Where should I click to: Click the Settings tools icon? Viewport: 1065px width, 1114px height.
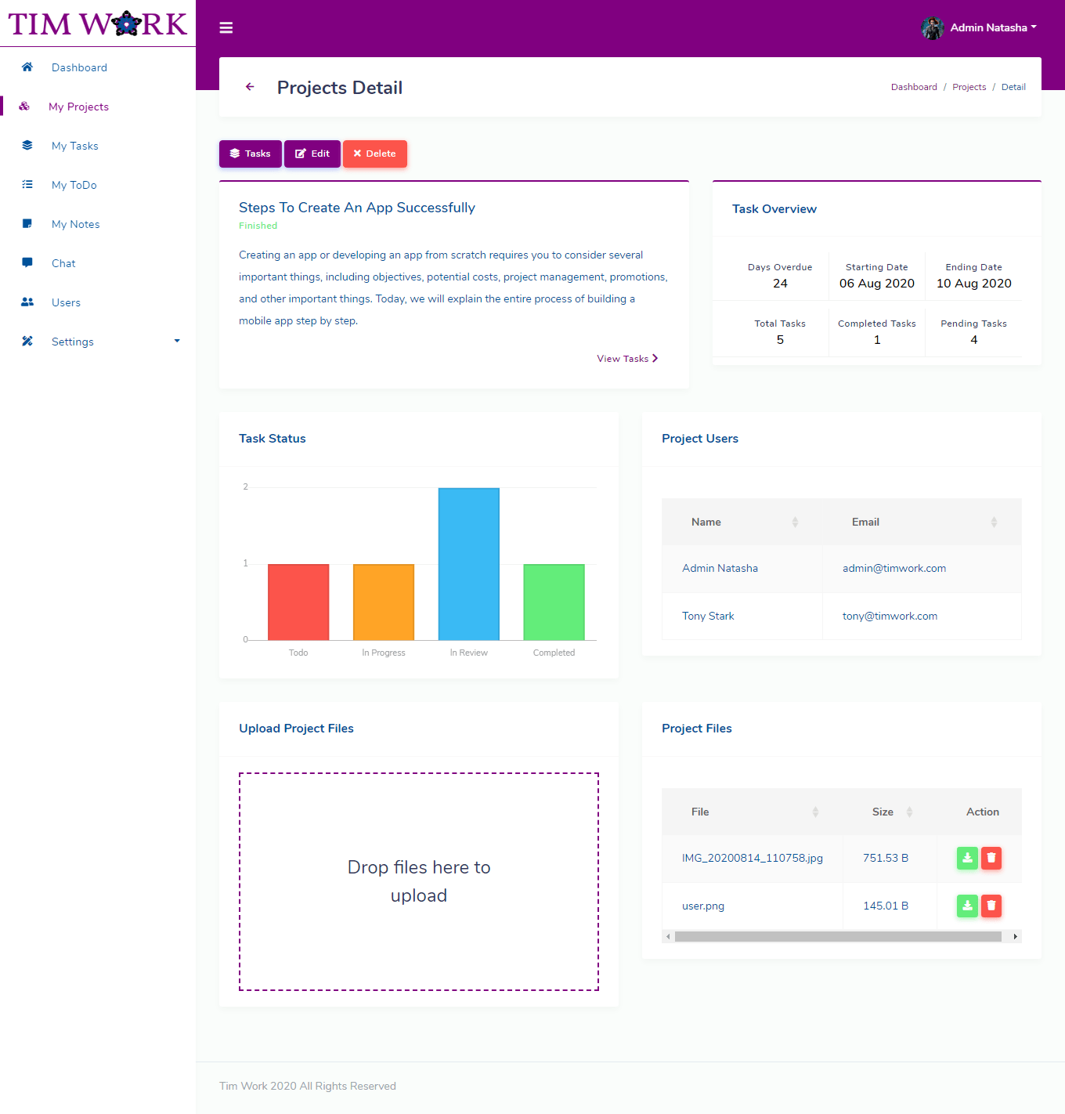[x=27, y=342]
